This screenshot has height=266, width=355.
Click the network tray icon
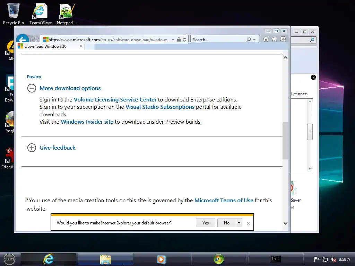tap(325, 259)
